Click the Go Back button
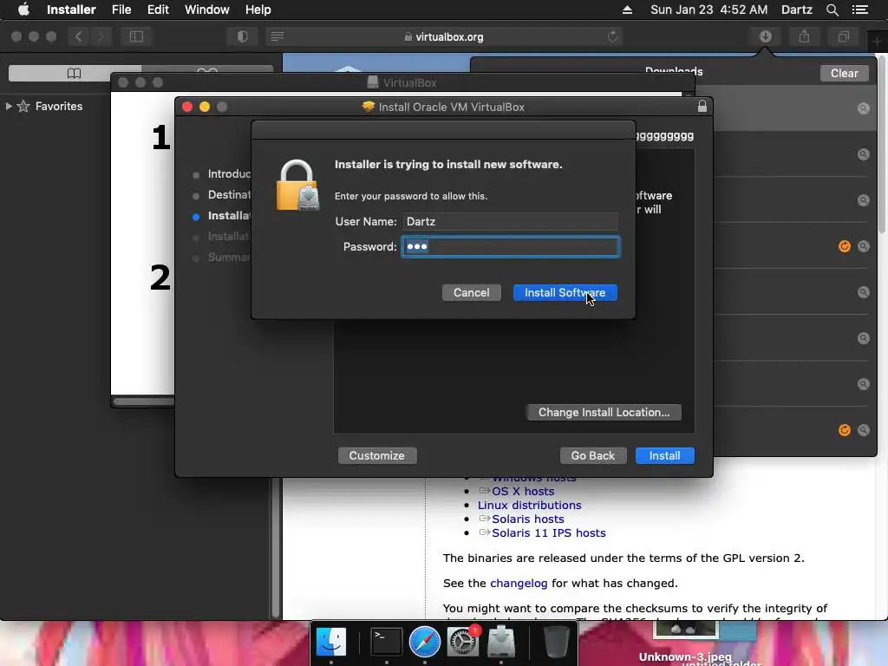 tap(592, 456)
